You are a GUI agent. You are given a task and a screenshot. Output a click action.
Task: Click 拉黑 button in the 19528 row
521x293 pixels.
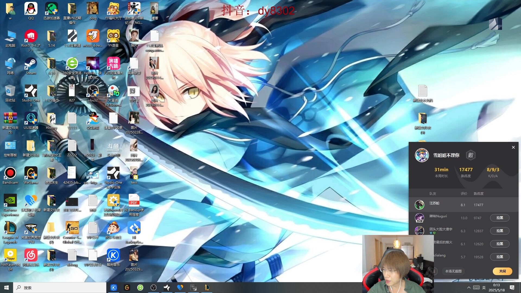coord(500,257)
